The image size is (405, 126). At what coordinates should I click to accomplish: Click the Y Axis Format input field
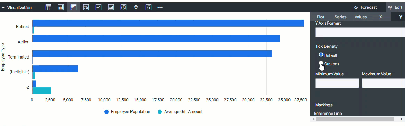point(360,33)
